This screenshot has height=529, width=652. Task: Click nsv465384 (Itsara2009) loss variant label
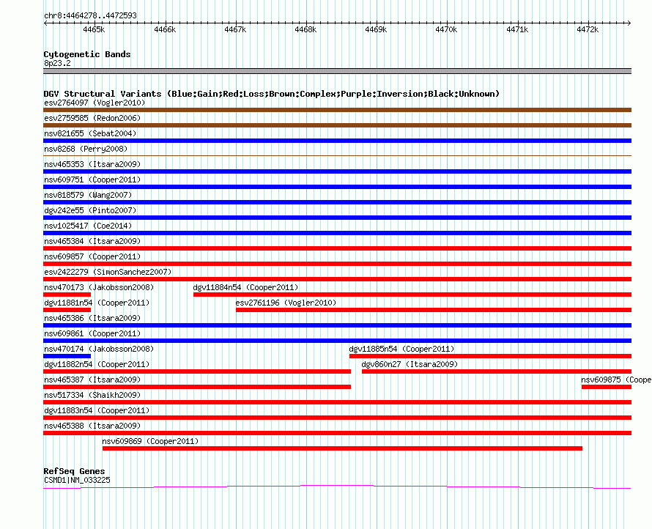pos(92,241)
